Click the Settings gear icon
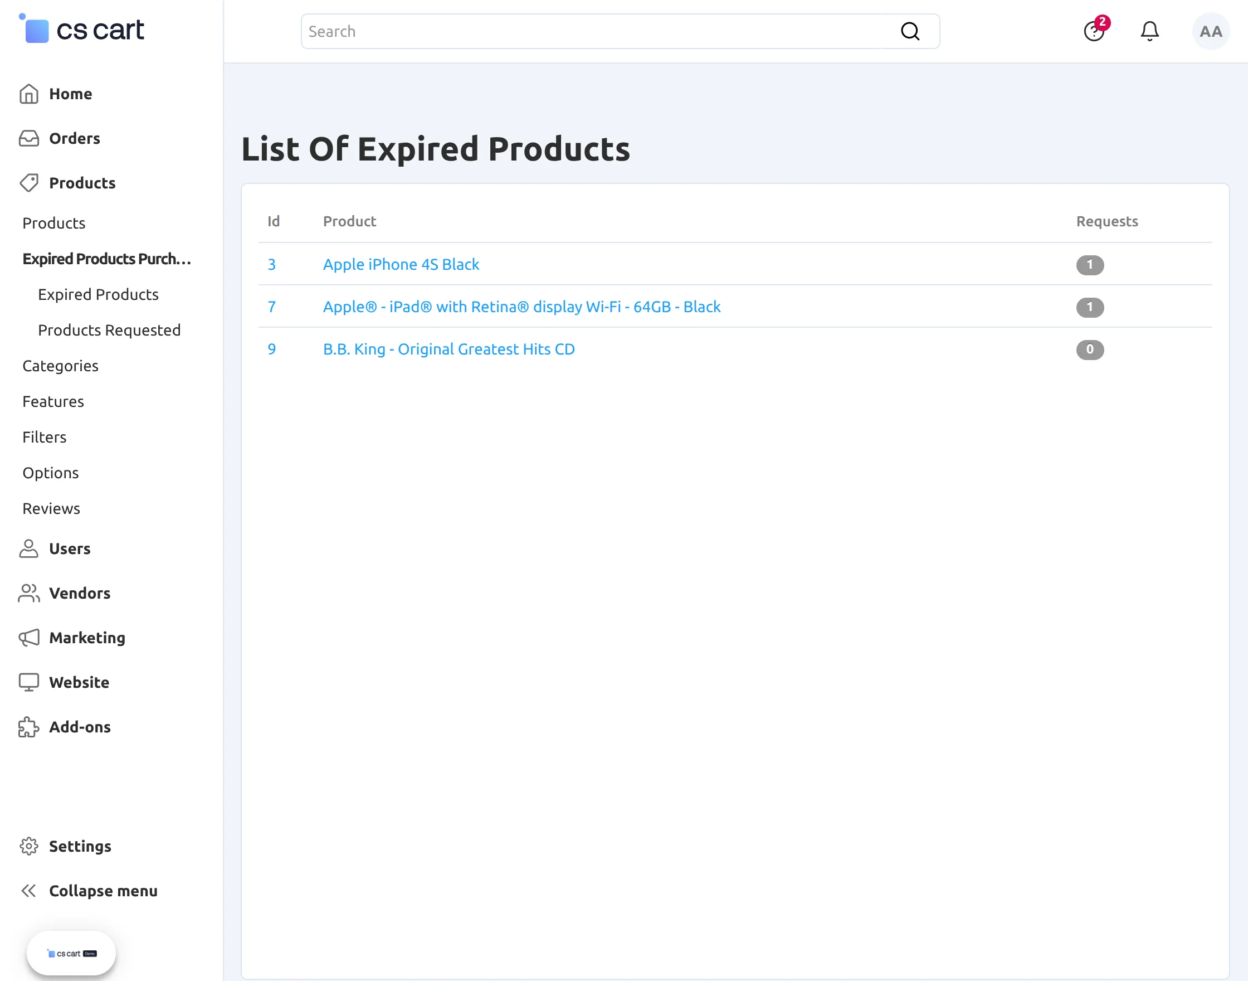Viewport: 1248px width, 981px height. [x=29, y=846]
